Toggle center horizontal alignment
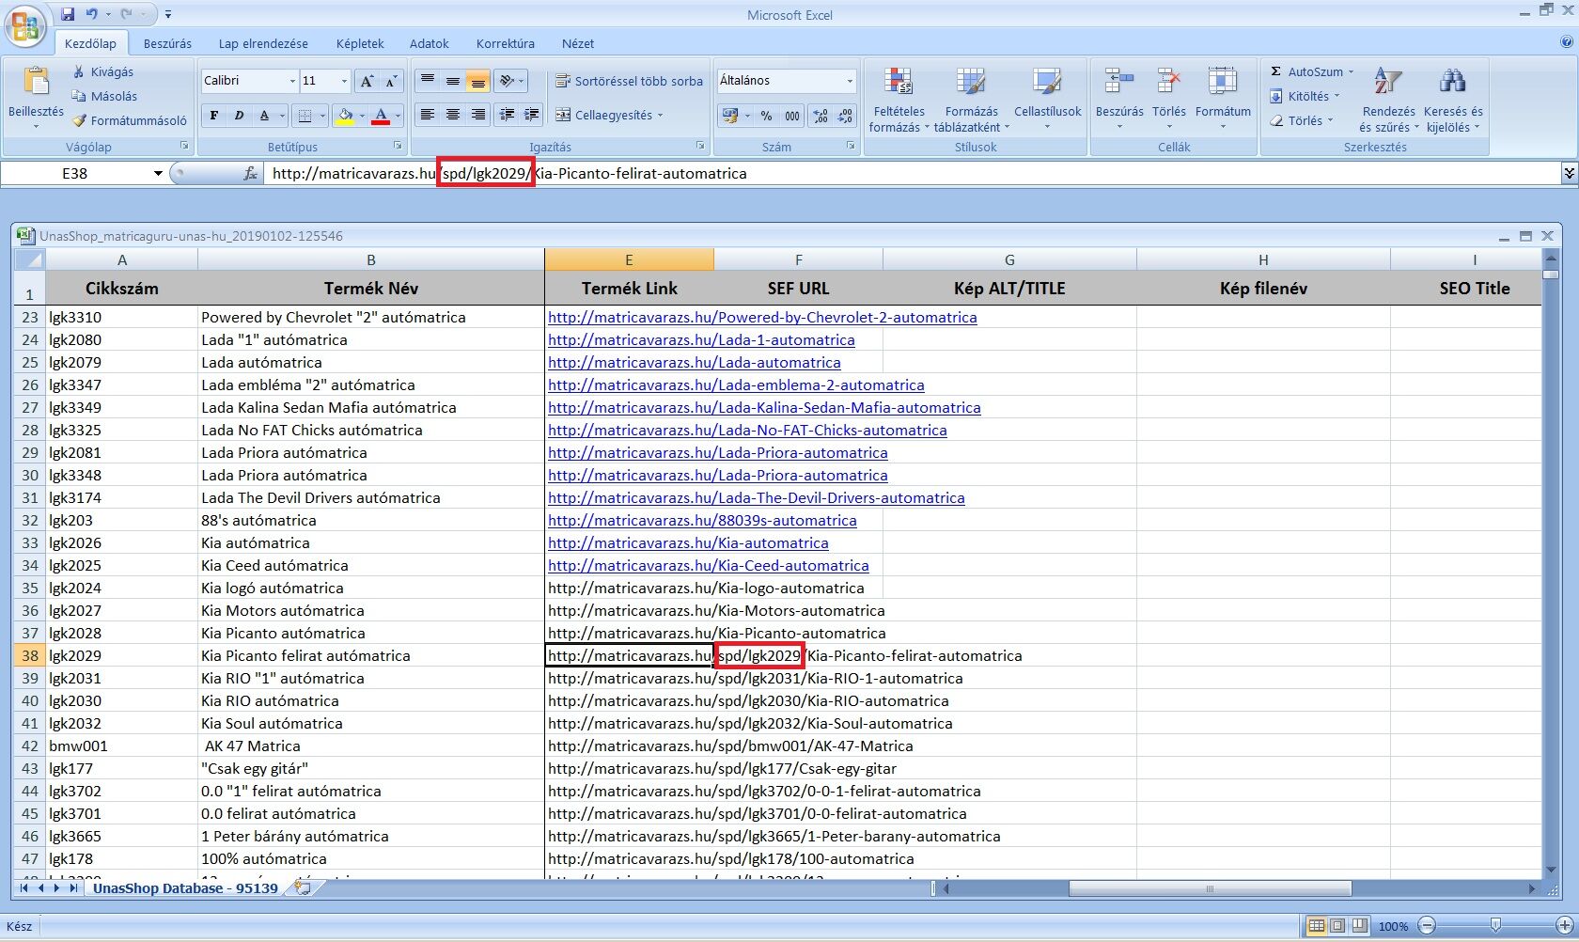The width and height of the screenshot is (1579, 942). coord(452,115)
